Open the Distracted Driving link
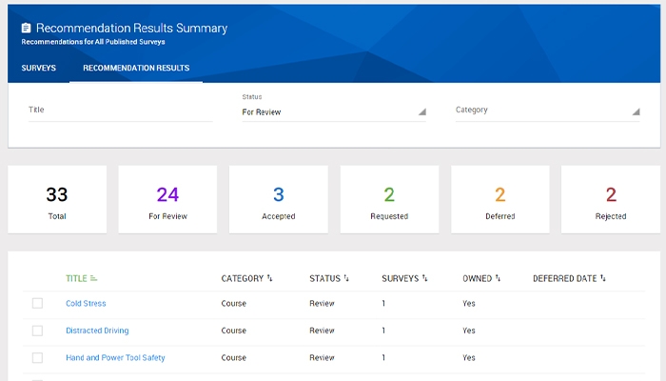Image resolution: width=666 pixels, height=381 pixels. pos(97,331)
